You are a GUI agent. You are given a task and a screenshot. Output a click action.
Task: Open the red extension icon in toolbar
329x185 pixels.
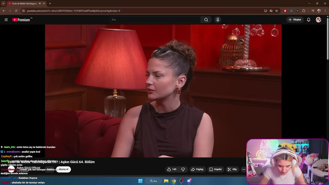[x=285, y=11]
